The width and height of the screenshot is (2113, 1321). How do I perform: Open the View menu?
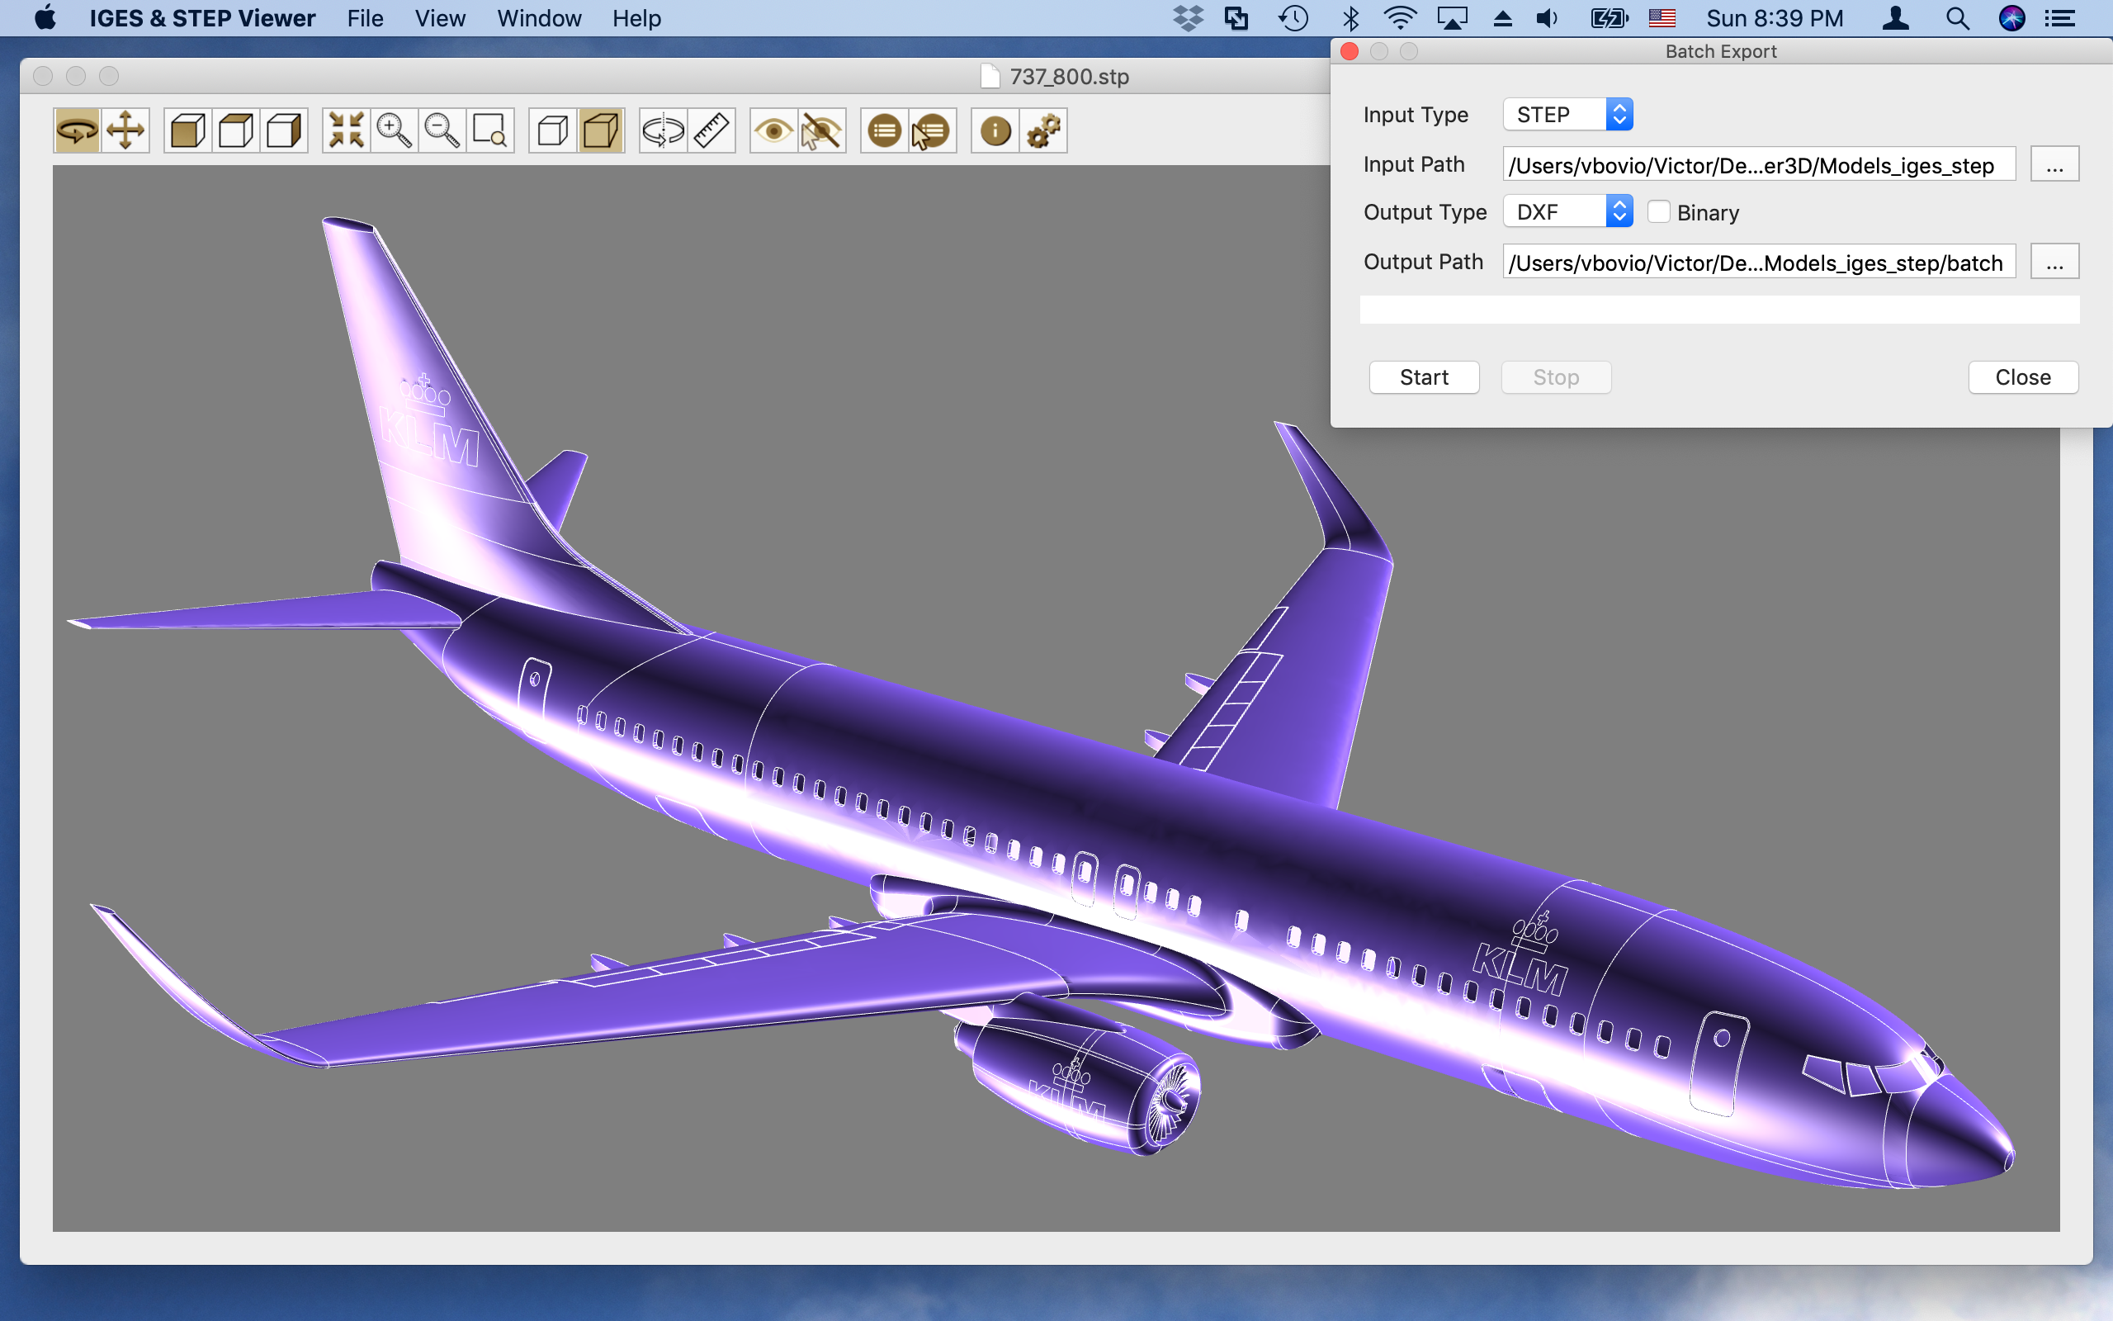439,18
